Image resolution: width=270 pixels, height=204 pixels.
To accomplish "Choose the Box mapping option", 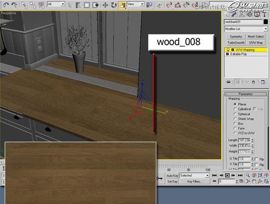I will tap(235, 124).
